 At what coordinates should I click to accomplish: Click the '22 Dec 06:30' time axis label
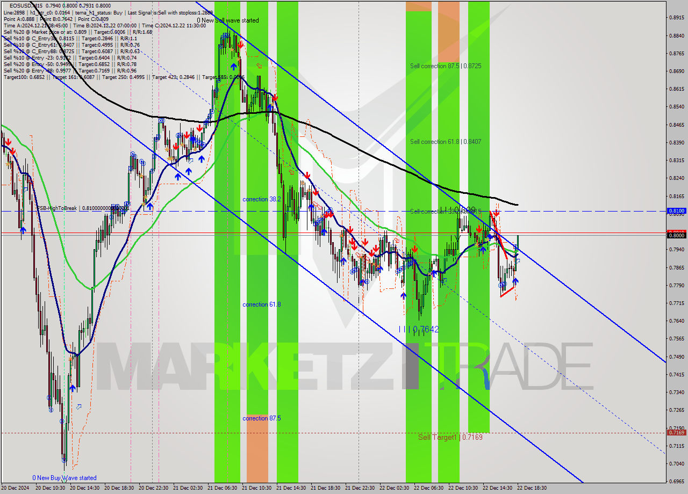click(x=428, y=488)
